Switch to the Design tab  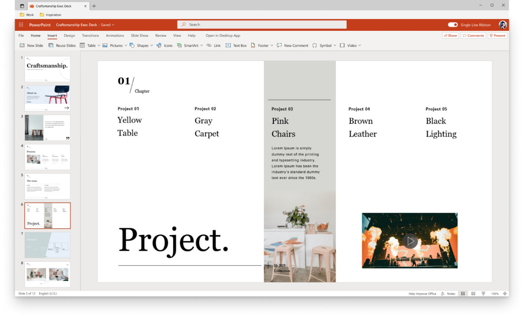pos(69,36)
